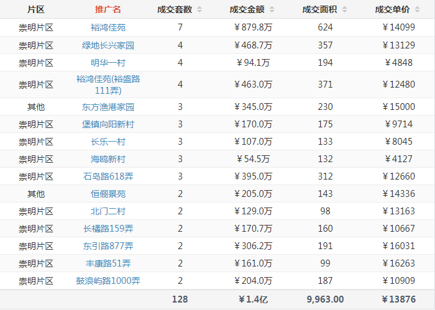This screenshot has height=310, width=435.
Task: Select the area value 187
Action: [x=325, y=281]
